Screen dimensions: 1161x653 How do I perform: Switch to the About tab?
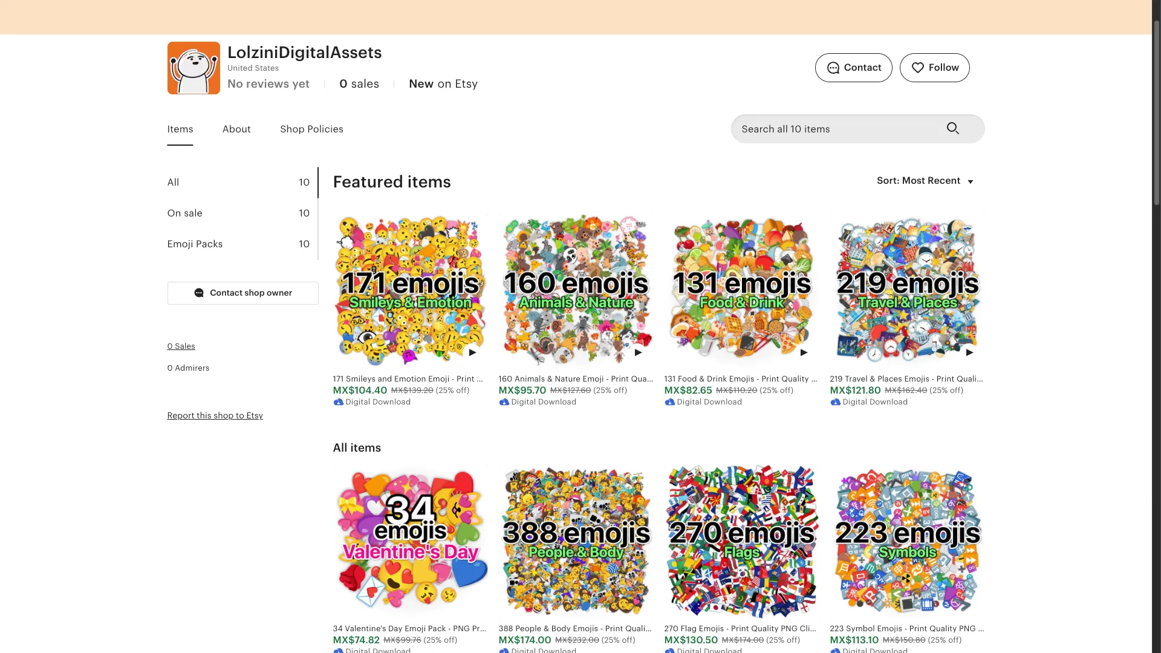click(236, 129)
